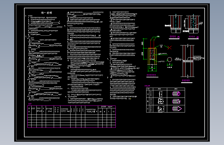Select the tall pile splice detail drawing
224x145 pixels.
point(187,61)
